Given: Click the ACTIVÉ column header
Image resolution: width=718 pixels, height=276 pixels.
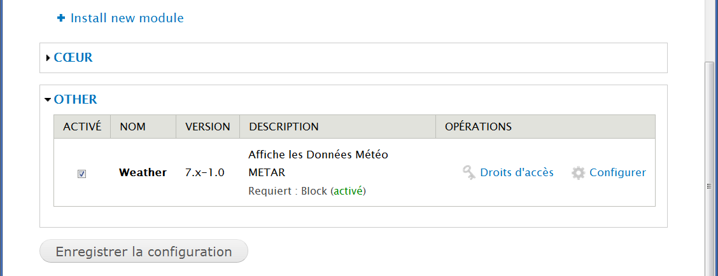Looking at the screenshot, I should click(82, 127).
